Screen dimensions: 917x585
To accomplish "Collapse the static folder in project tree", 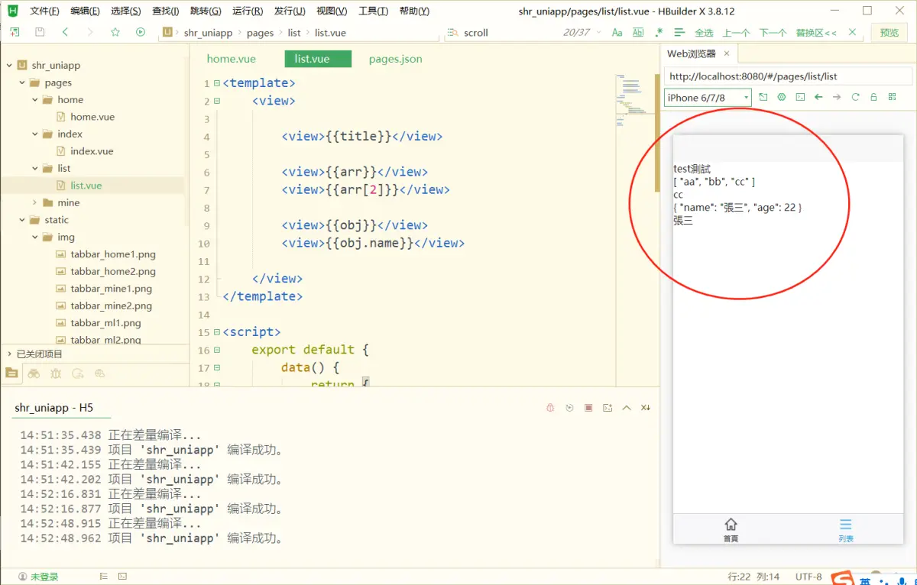I will (x=23, y=220).
